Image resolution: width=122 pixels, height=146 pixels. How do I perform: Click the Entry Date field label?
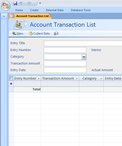click(x=18, y=70)
